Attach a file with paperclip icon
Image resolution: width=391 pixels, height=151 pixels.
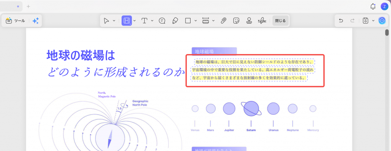(223, 21)
